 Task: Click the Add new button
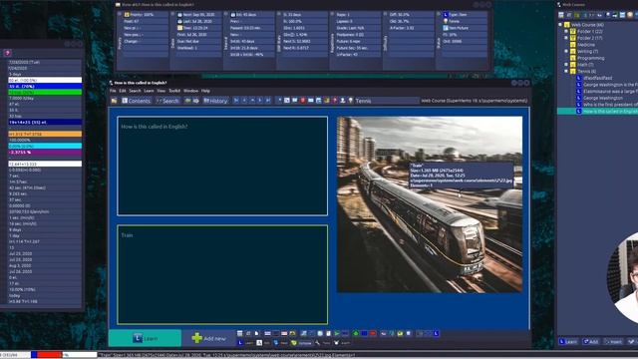(x=208, y=338)
